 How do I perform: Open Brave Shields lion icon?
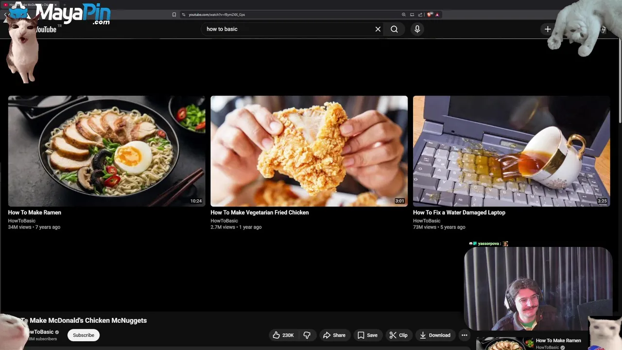tap(430, 15)
